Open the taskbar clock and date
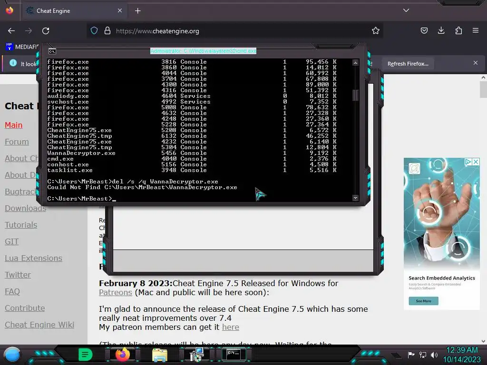This screenshot has width=487, height=365. click(462, 355)
